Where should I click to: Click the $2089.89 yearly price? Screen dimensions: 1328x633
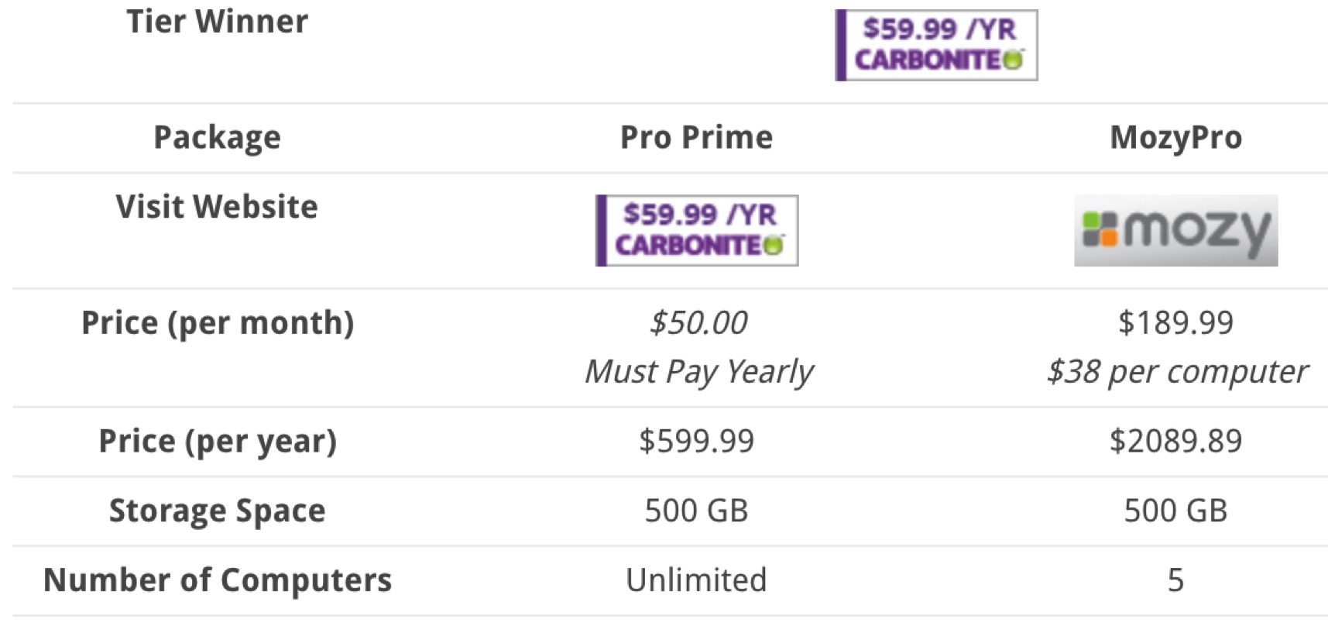coord(1175,441)
